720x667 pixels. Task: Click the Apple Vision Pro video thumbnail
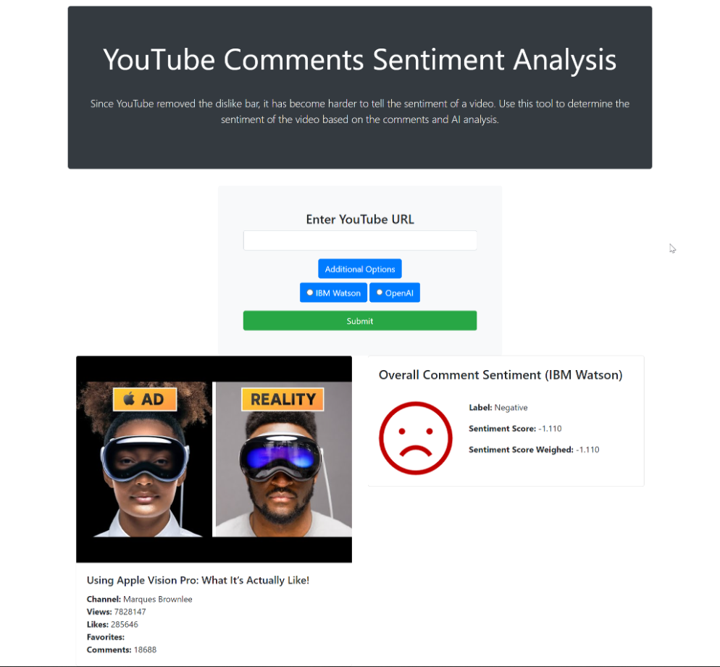click(214, 459)
